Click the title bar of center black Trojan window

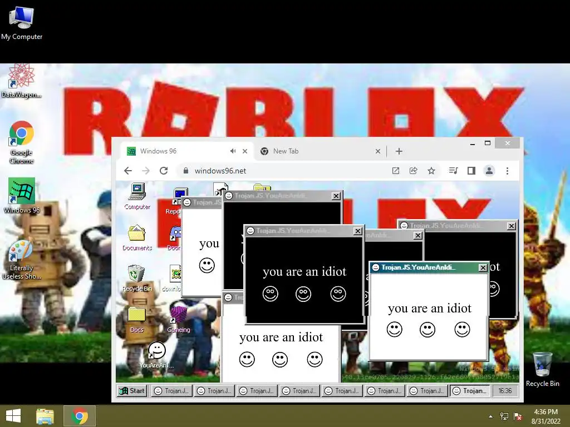coord(304,231)
